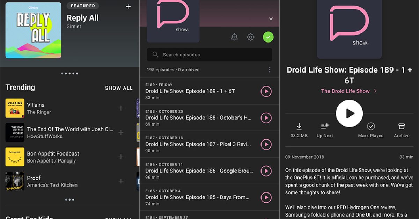The image size is (419, 219).
Task: Subscribe to Villains with plus icon
Action: pyautogui.click(x=121, y=108)
